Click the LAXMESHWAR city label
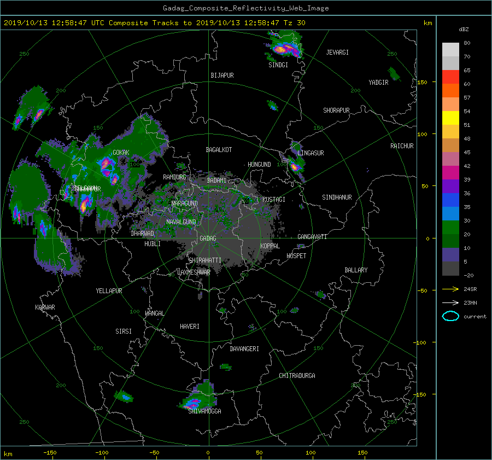 point(194,272)
